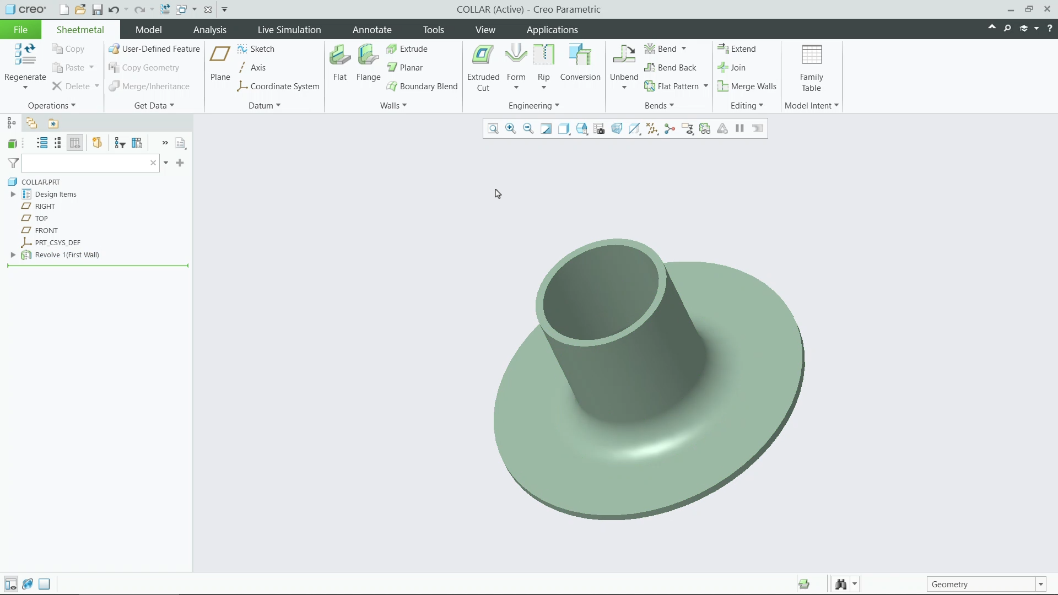Screen dimensions: 1058x595
Task: Switch to the Analysis tab
Action: [x=209, y=30]
